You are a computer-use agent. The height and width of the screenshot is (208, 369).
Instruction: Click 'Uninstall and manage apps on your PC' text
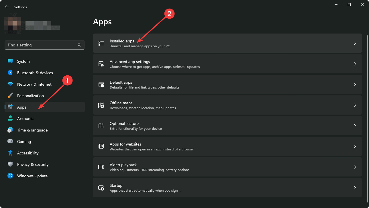pos(140,46)
